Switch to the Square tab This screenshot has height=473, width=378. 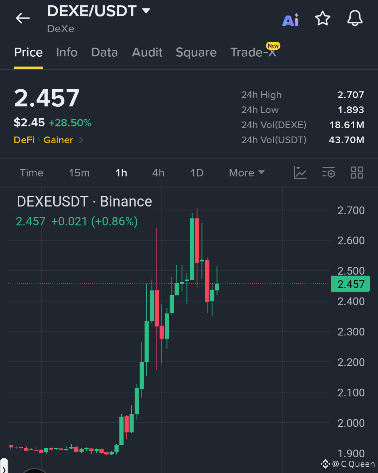pos(196,53)
